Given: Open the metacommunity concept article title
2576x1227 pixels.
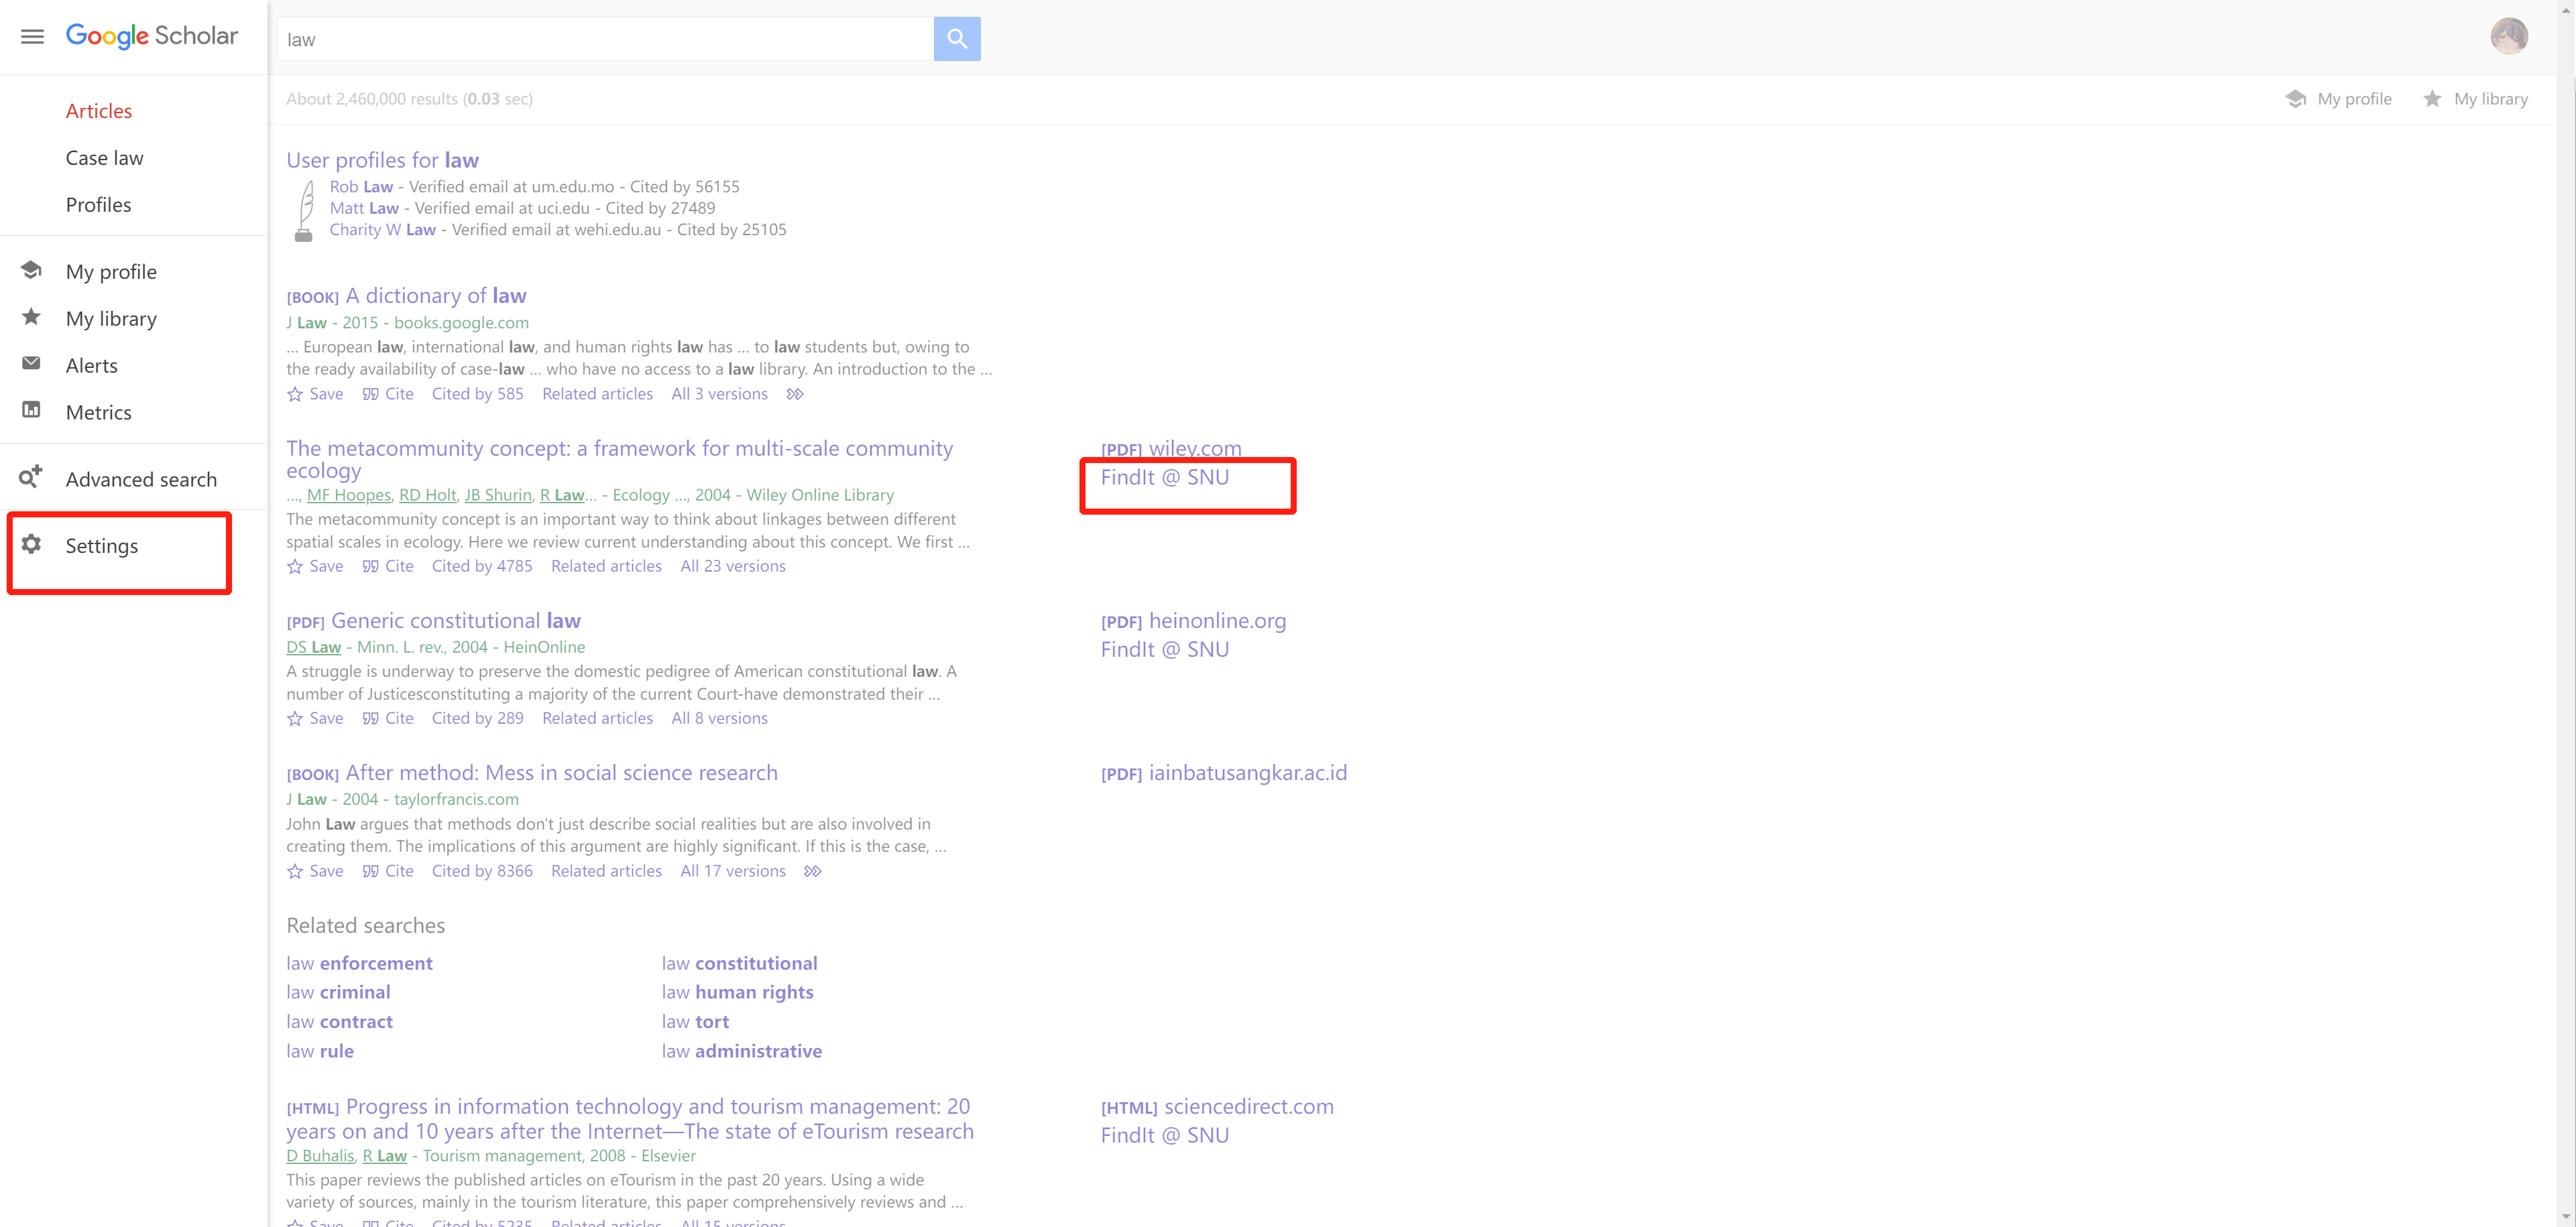Looking at the screenshot, I should pos(620,458).
